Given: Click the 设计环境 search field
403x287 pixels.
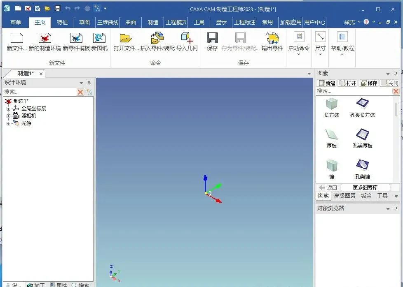Looking at the screenshot, I should pos(40,92).
